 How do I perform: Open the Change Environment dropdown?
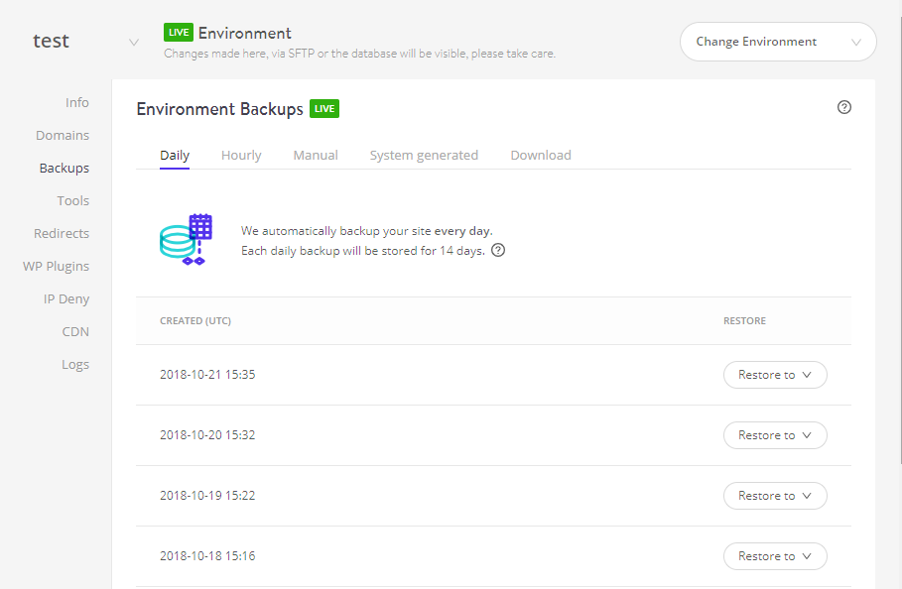(778, 42)
